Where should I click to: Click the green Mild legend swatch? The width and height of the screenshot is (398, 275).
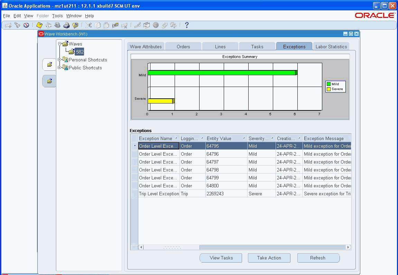tap(328, 84)
